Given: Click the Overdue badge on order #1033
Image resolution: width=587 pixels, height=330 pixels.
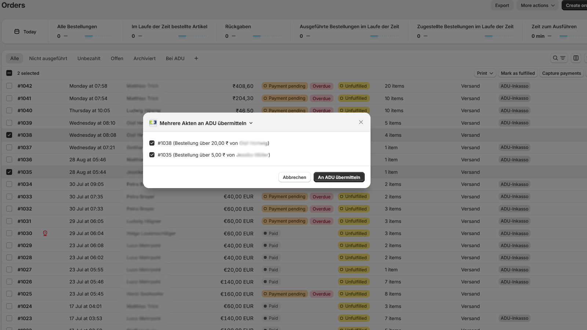Looking at the screenshot, I should (x=321, y=197).
